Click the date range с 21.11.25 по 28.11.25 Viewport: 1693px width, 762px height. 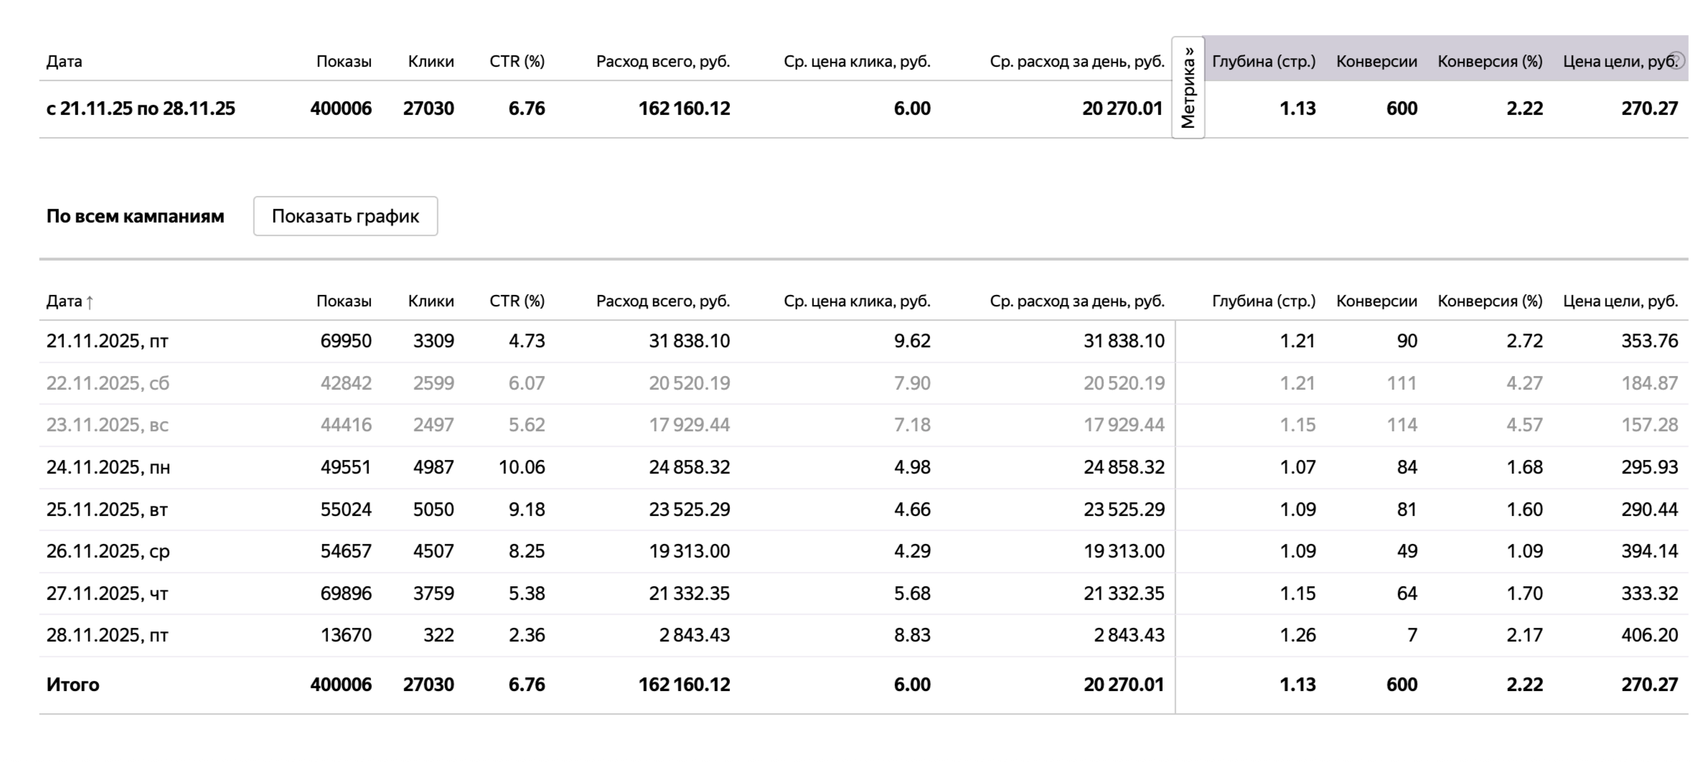pyautogui.click(x=141, y=108)
